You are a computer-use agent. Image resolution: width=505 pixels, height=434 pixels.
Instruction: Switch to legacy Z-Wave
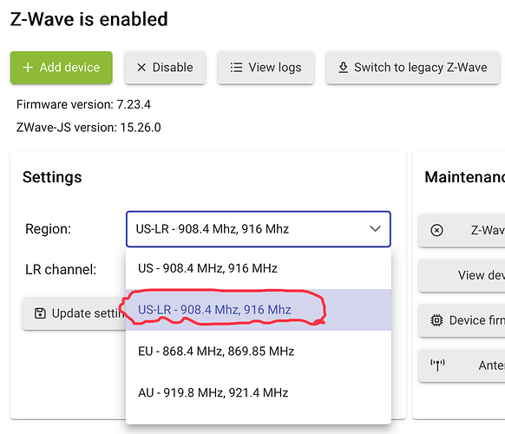(413, 68)
